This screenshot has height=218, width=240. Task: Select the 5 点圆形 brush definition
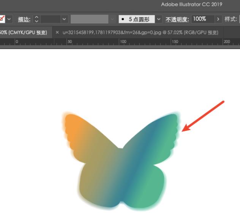point(137,19)
